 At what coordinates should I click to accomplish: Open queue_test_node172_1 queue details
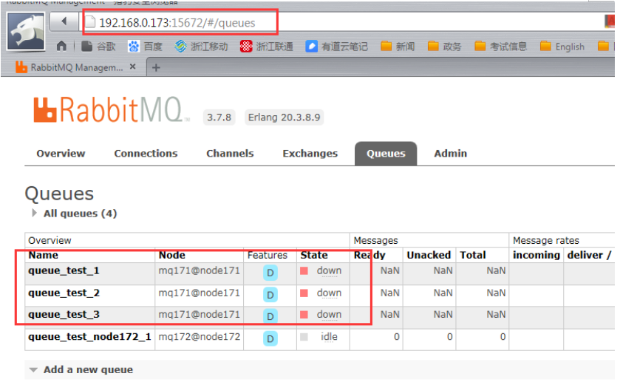[89, 336]
